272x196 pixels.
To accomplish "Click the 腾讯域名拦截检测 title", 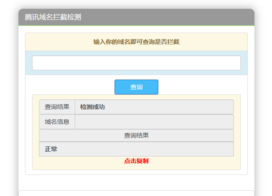I will click(53, 17).
